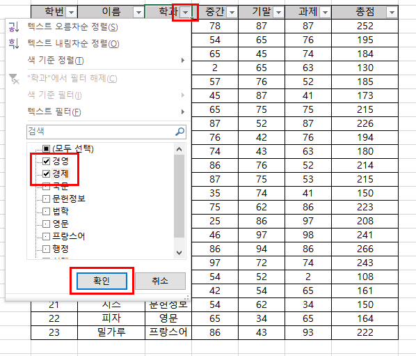The image size is (416, 356).
Task: Open the 총점 column filter dropdown
Action: click(x=392, y=13)
